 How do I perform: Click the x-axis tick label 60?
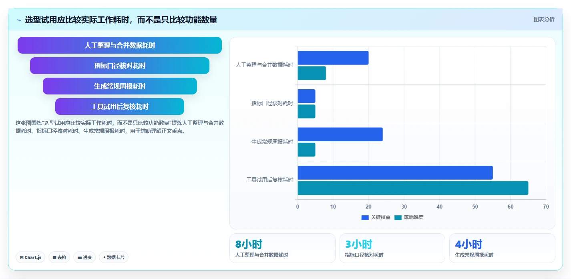[511, 207]
